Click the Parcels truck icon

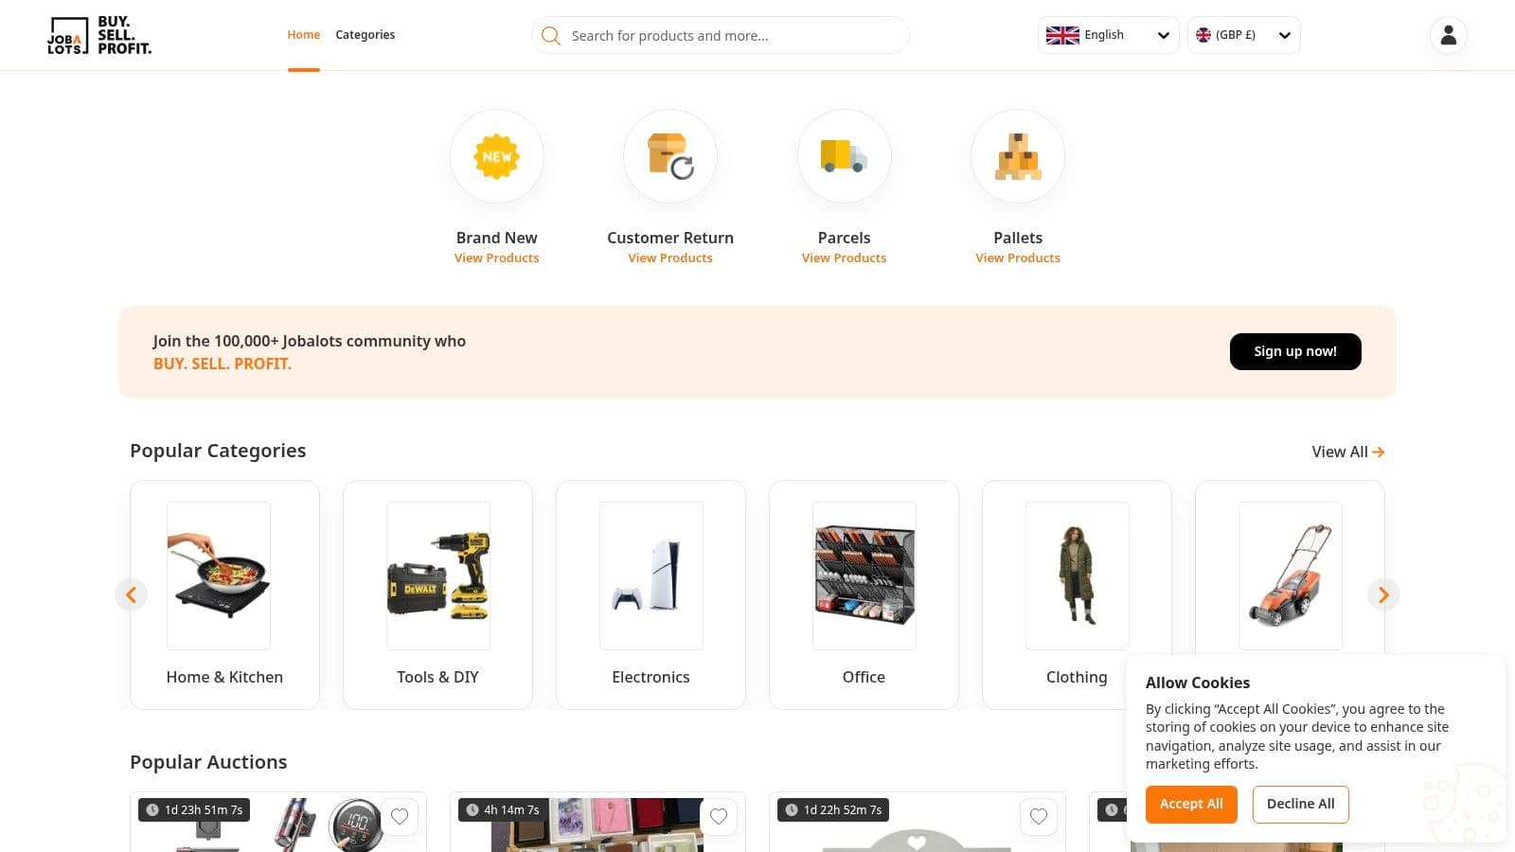[x=844, y=156]
